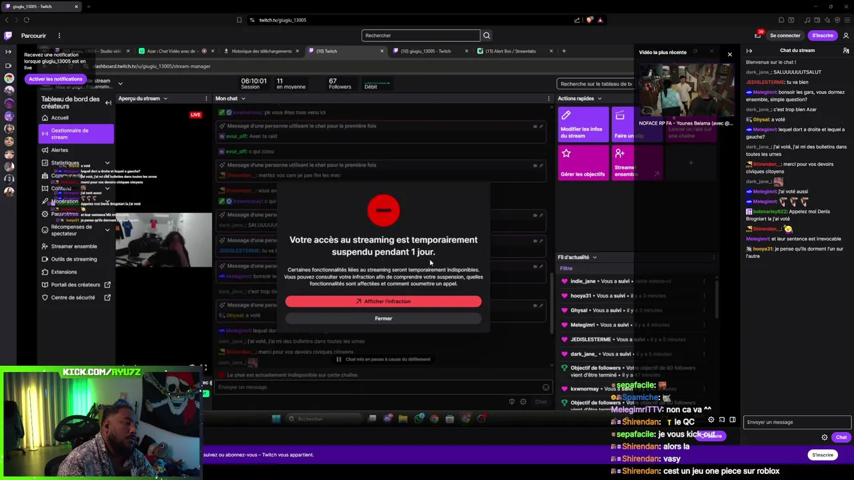Click the Modifier les infos du stream tile
Screen dimensions: 854x480
click(x=582, y=125)
